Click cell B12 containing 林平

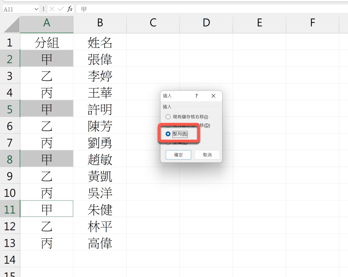[100, 226]
